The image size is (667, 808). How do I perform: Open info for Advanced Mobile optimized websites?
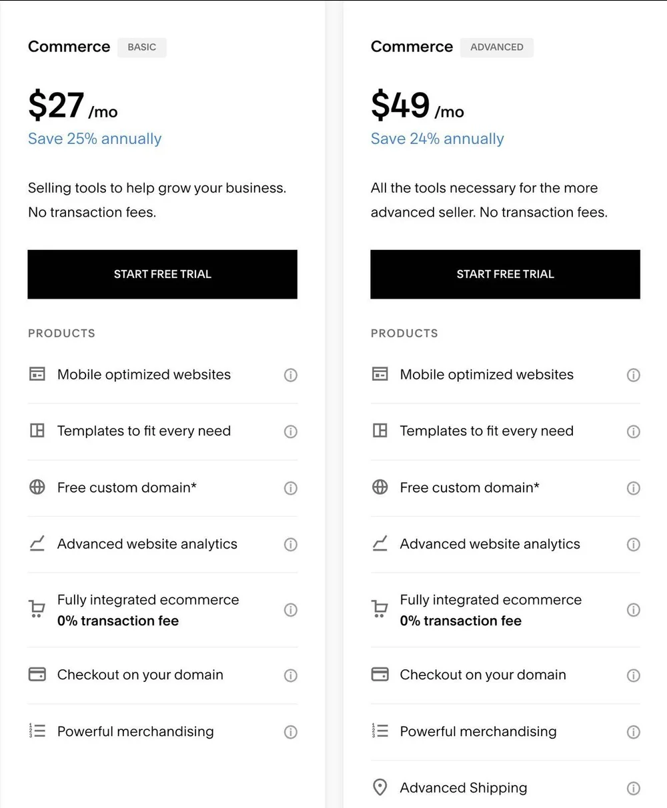[x=633, y=375]
